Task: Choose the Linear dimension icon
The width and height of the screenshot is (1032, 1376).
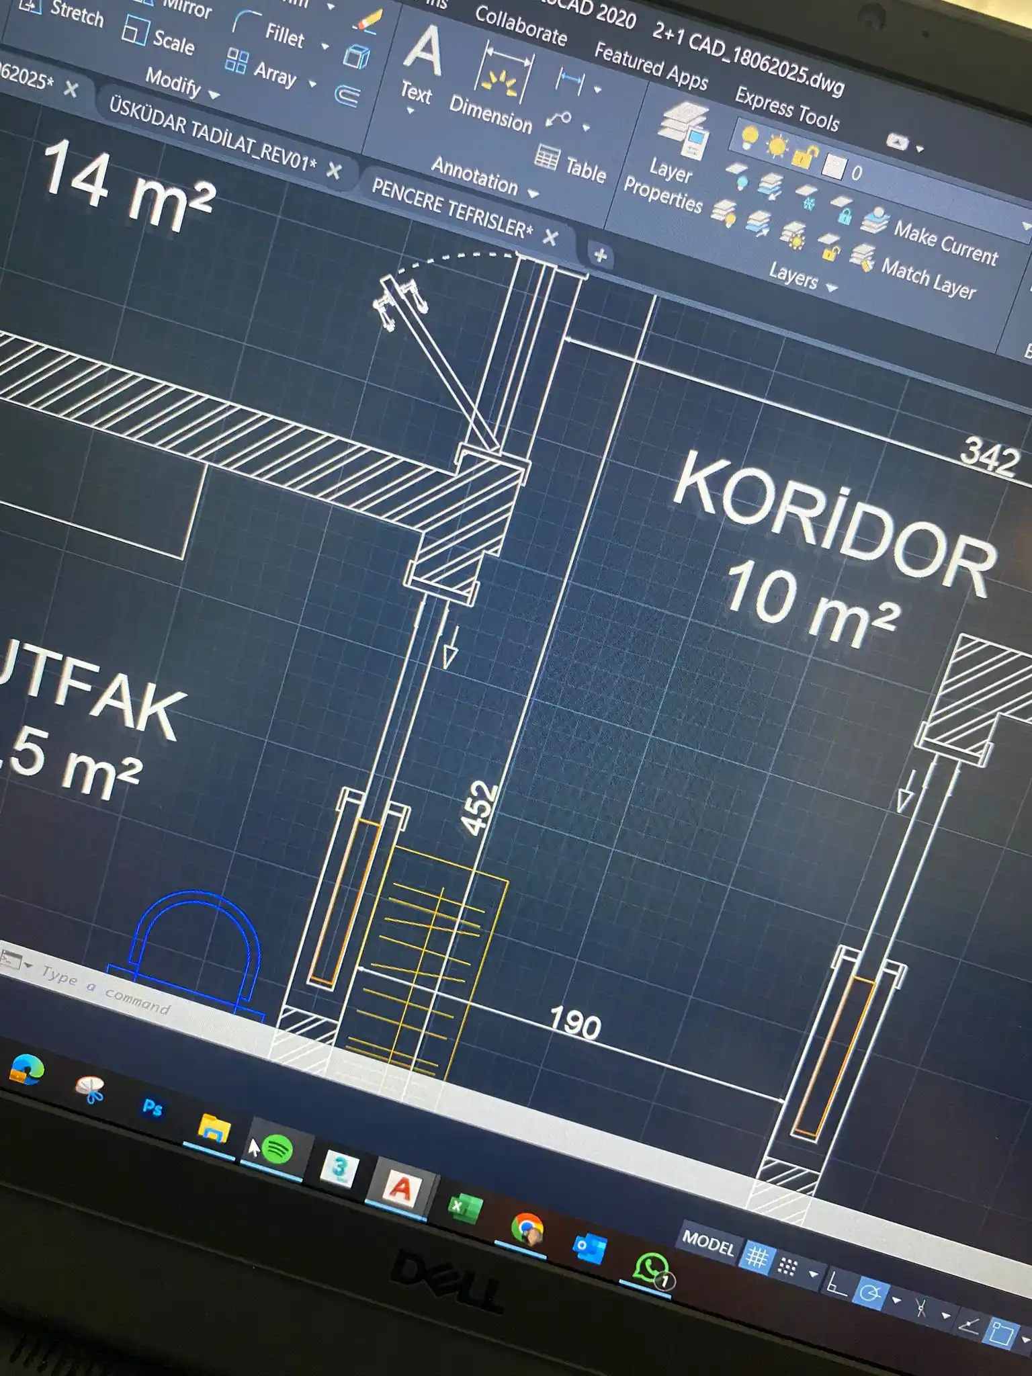Action: click(x=570, y=80)
